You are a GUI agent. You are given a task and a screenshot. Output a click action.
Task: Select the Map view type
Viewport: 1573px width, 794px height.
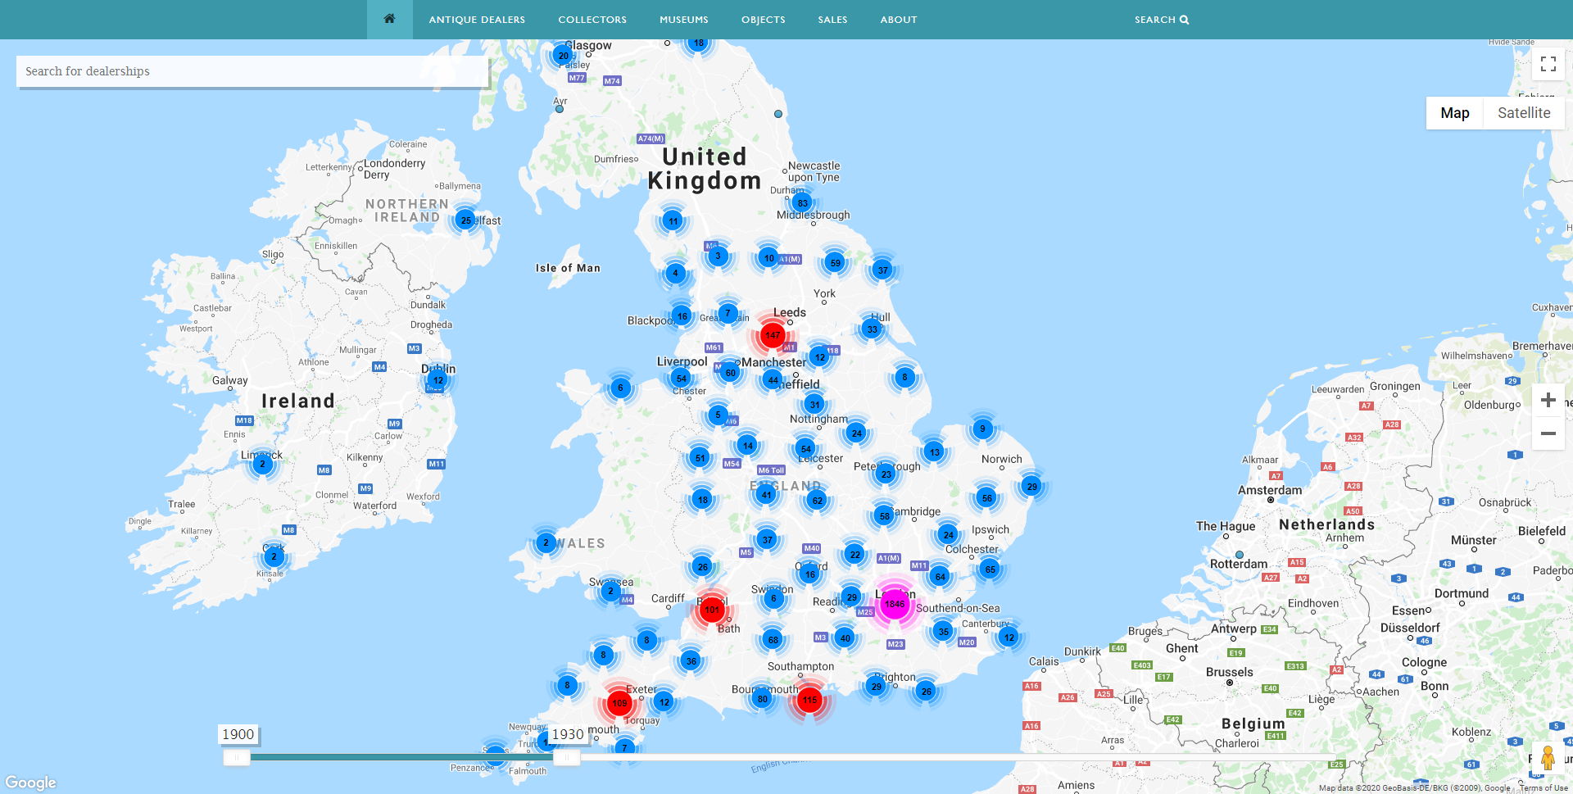coord(1454,113)
